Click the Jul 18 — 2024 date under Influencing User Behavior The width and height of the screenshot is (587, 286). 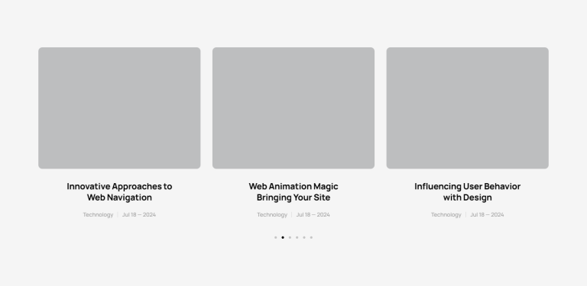(x=487, y=214)
